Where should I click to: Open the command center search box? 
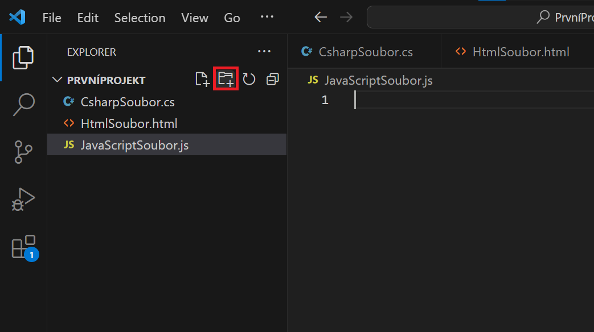(x=484, y=17)
